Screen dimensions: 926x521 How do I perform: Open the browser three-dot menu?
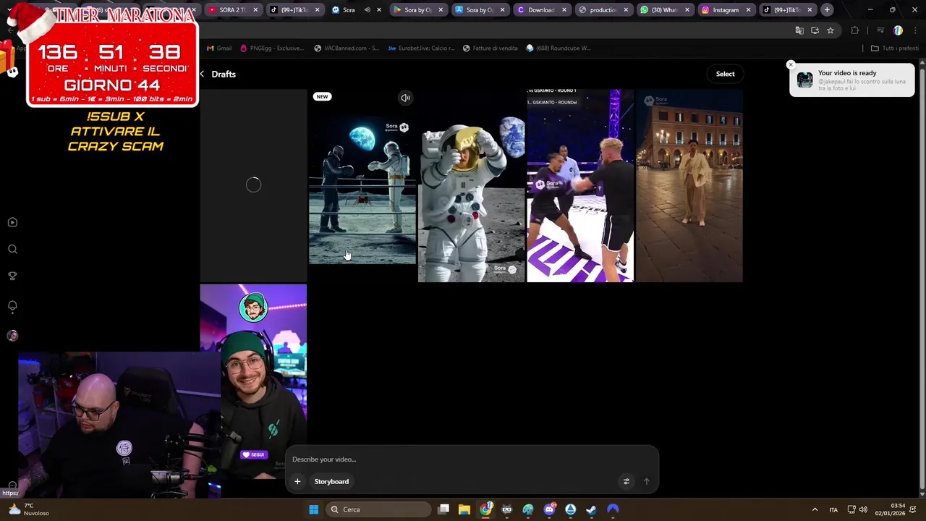pos(915,30)
